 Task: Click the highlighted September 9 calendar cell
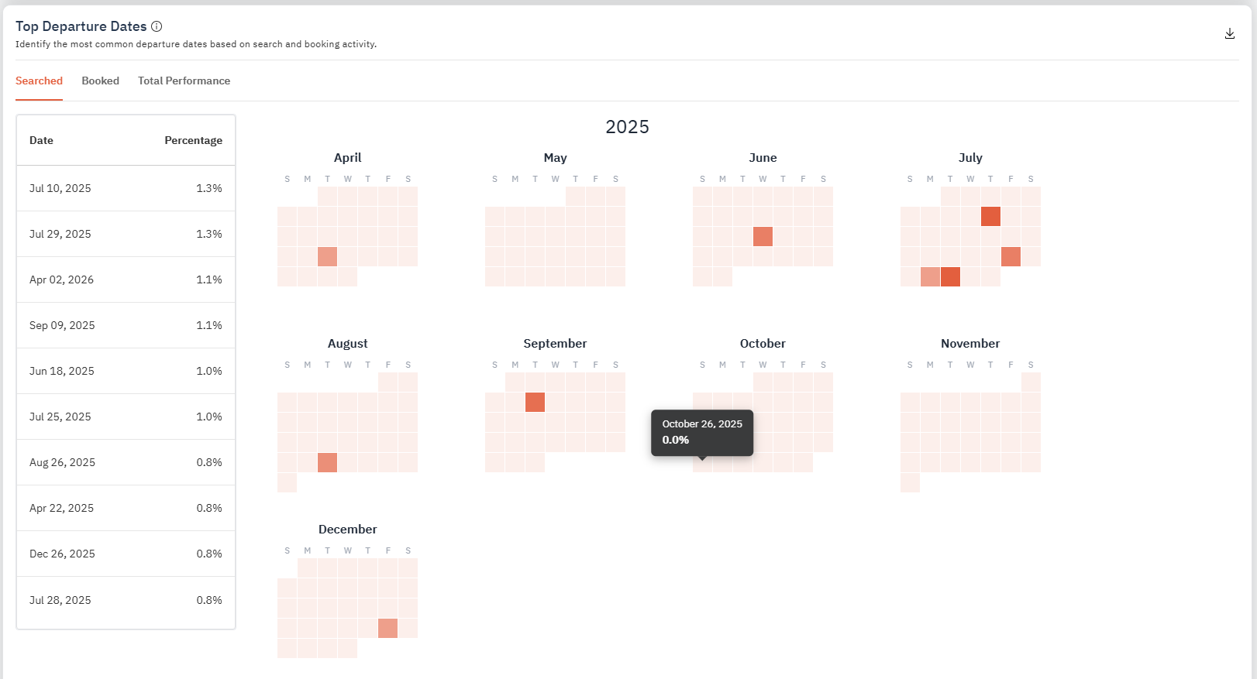(535, 402)
